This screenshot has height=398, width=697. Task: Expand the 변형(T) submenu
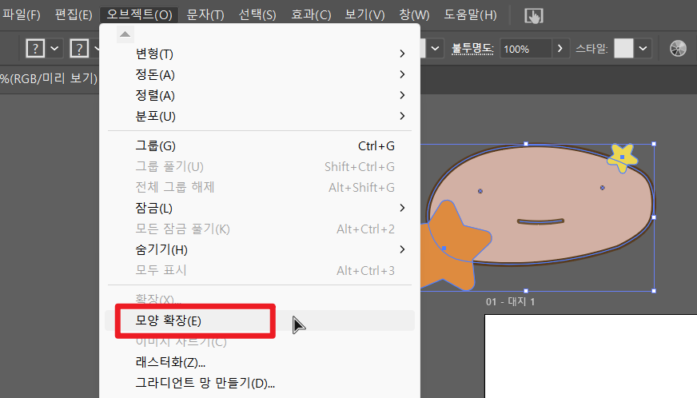(260, 54)
